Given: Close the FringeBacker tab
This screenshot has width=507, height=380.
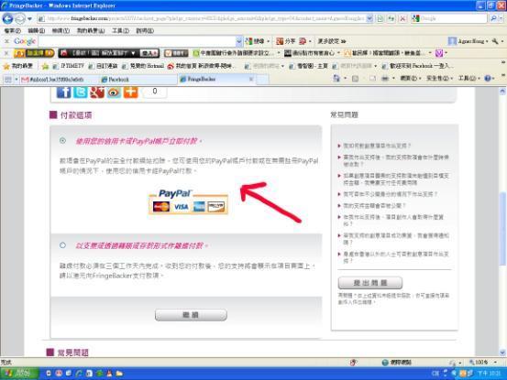Looking at the screenshot, I should click(x=251, y=79).
